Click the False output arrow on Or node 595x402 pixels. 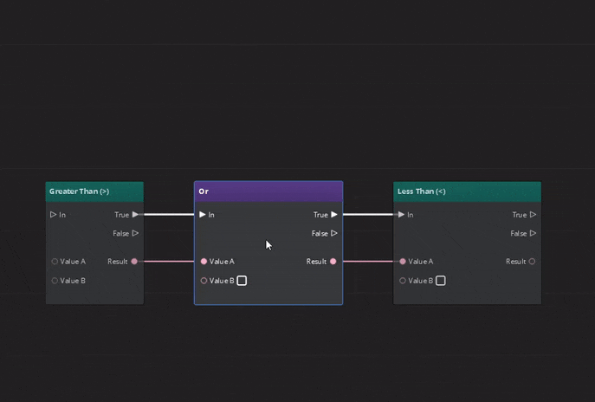coord(334,233)
